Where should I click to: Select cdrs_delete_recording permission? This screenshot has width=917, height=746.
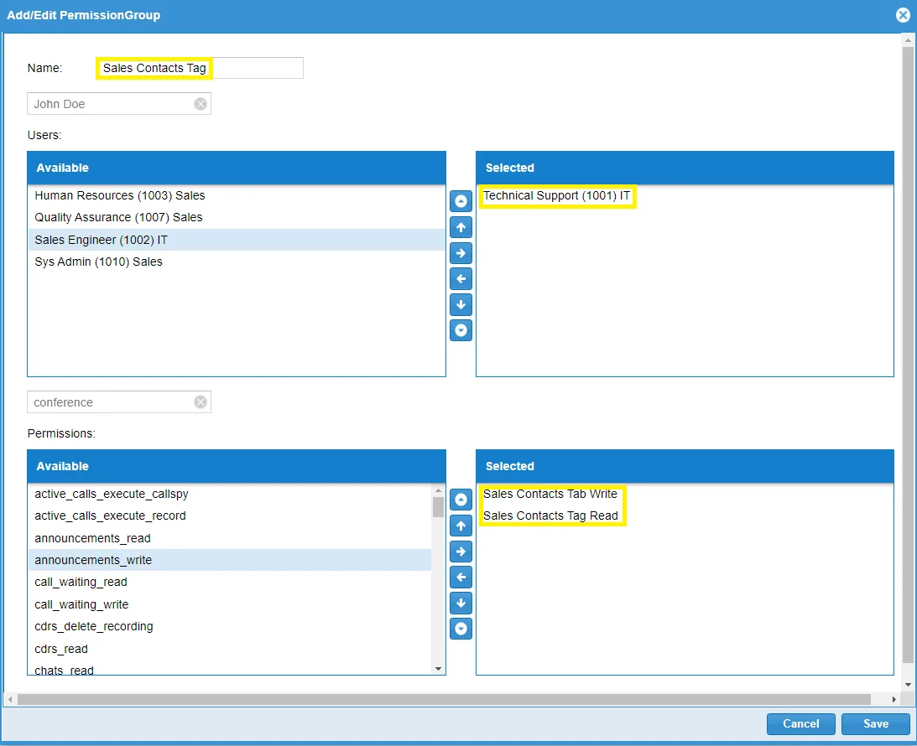pyautogui.click(x=229, y=626)
